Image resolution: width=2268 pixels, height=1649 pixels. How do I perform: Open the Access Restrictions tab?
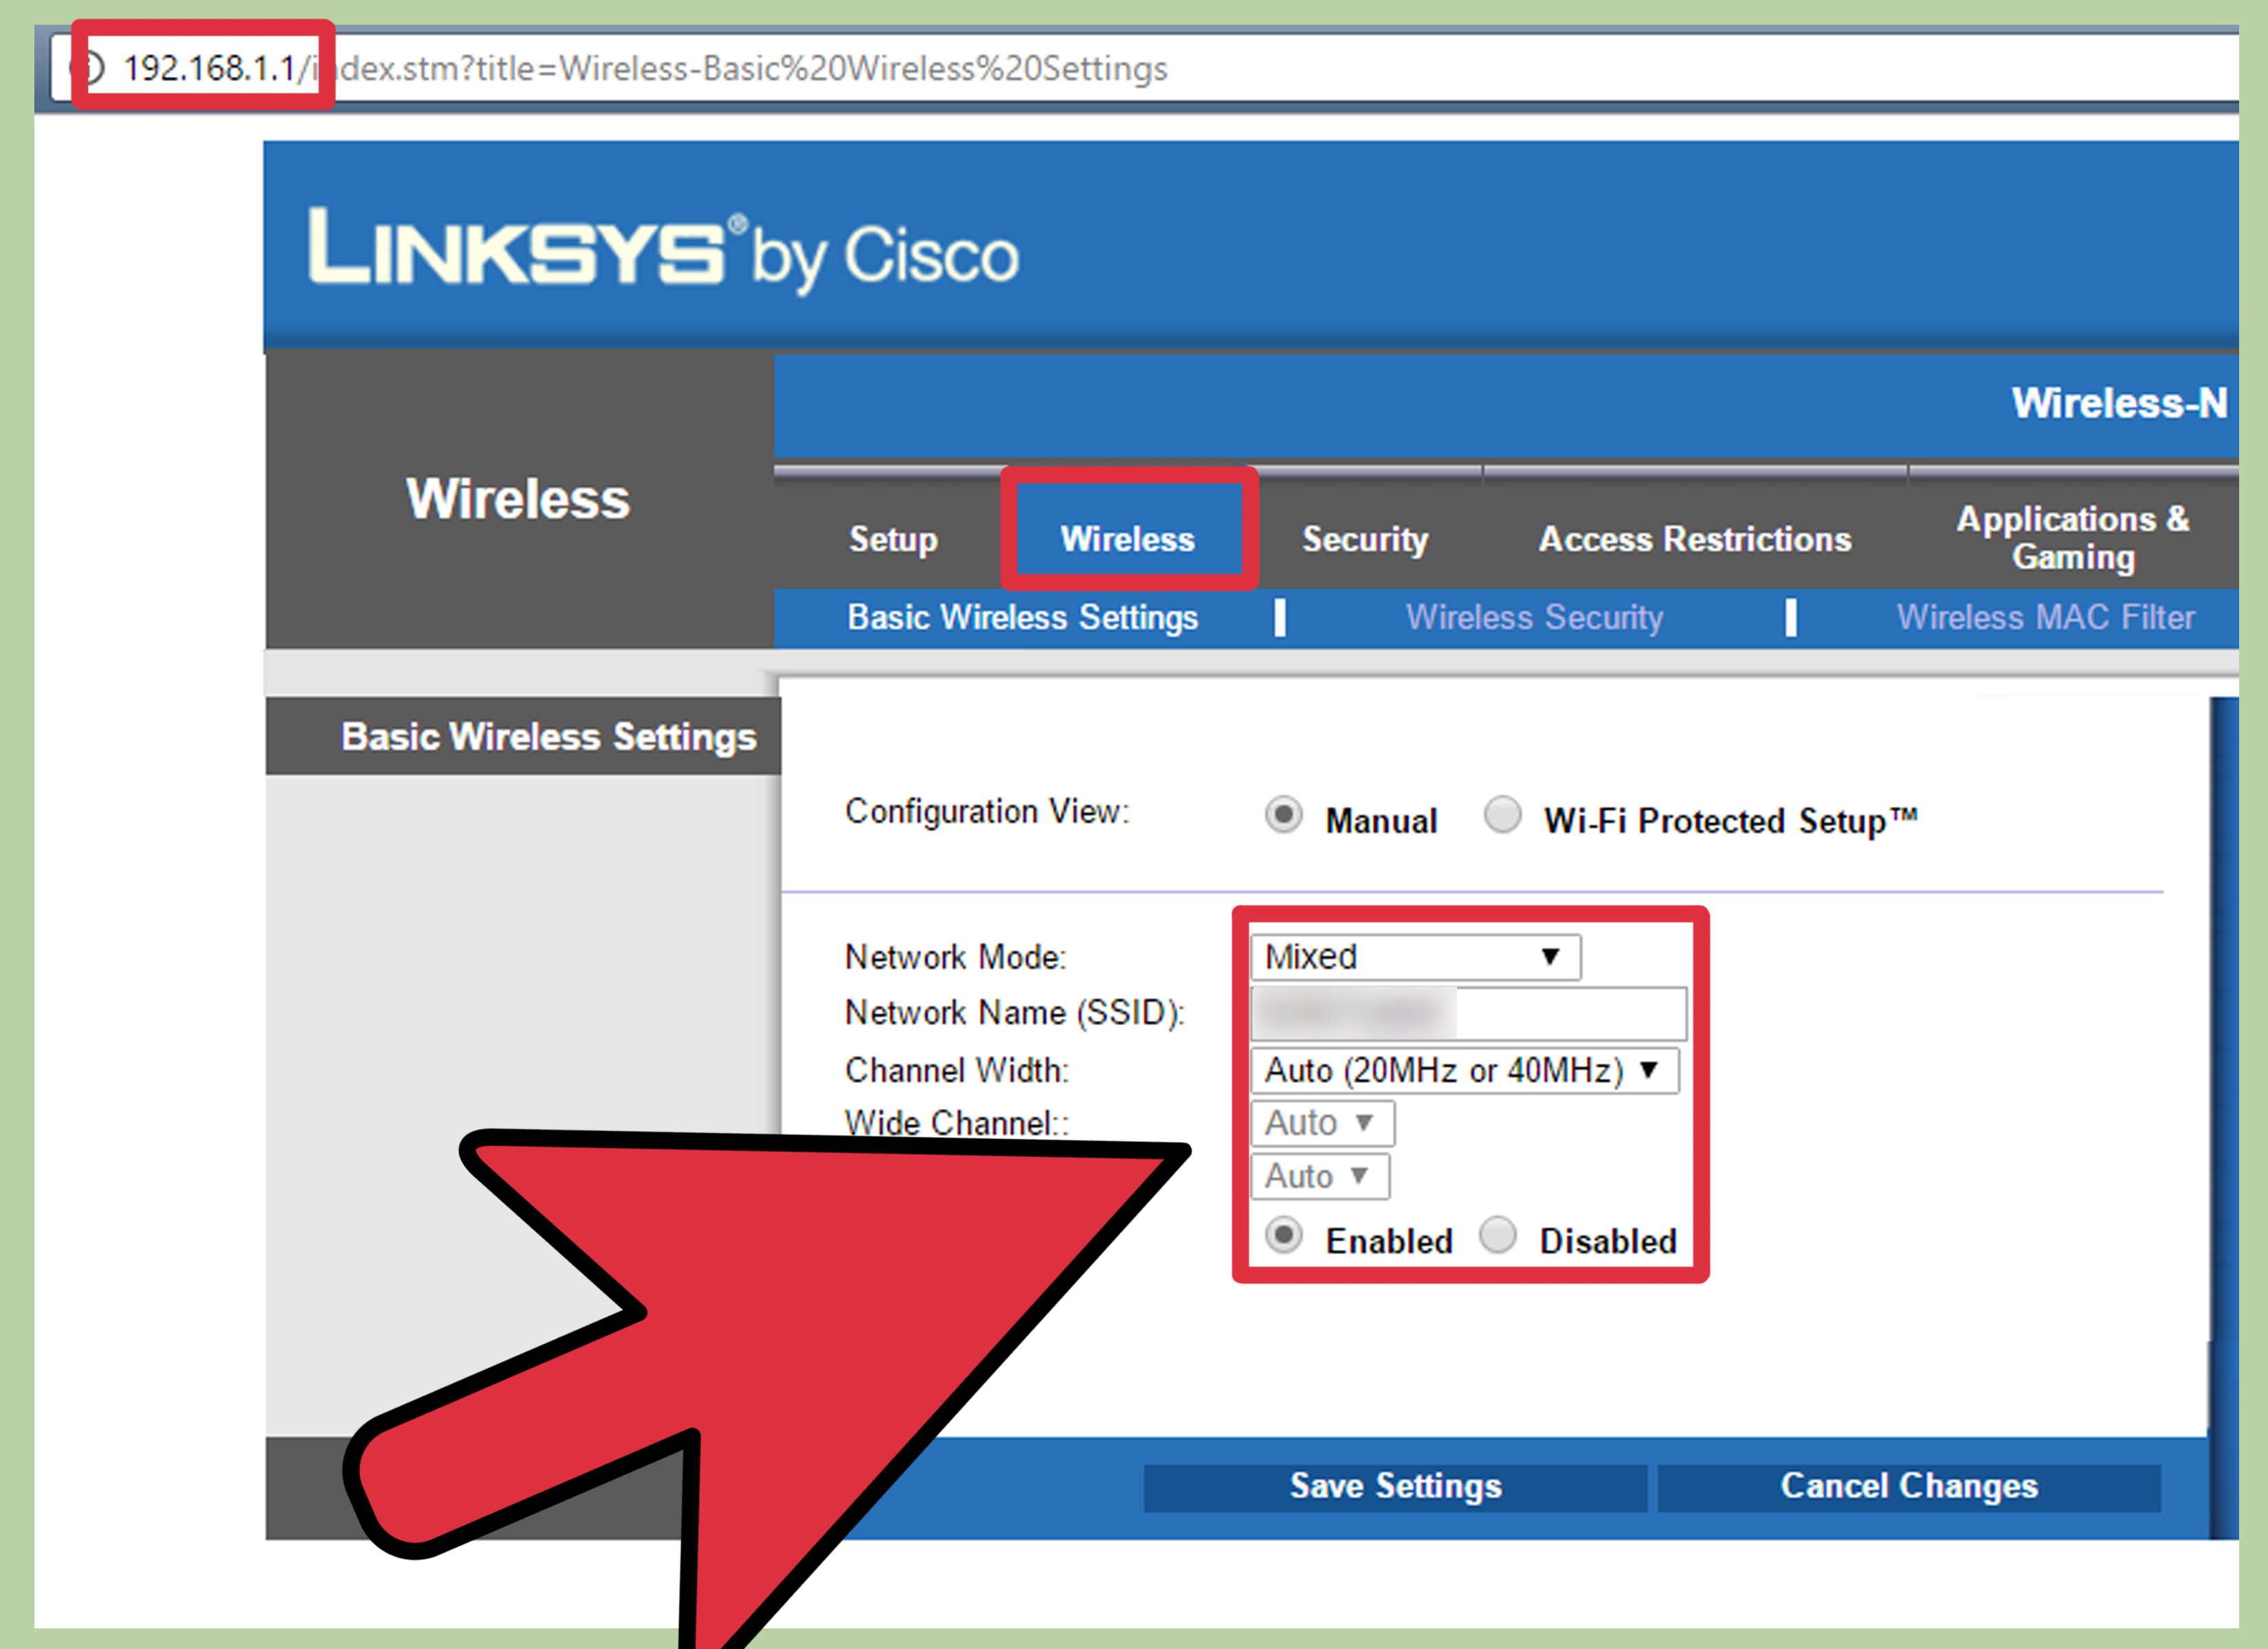tap(1694, 539)
